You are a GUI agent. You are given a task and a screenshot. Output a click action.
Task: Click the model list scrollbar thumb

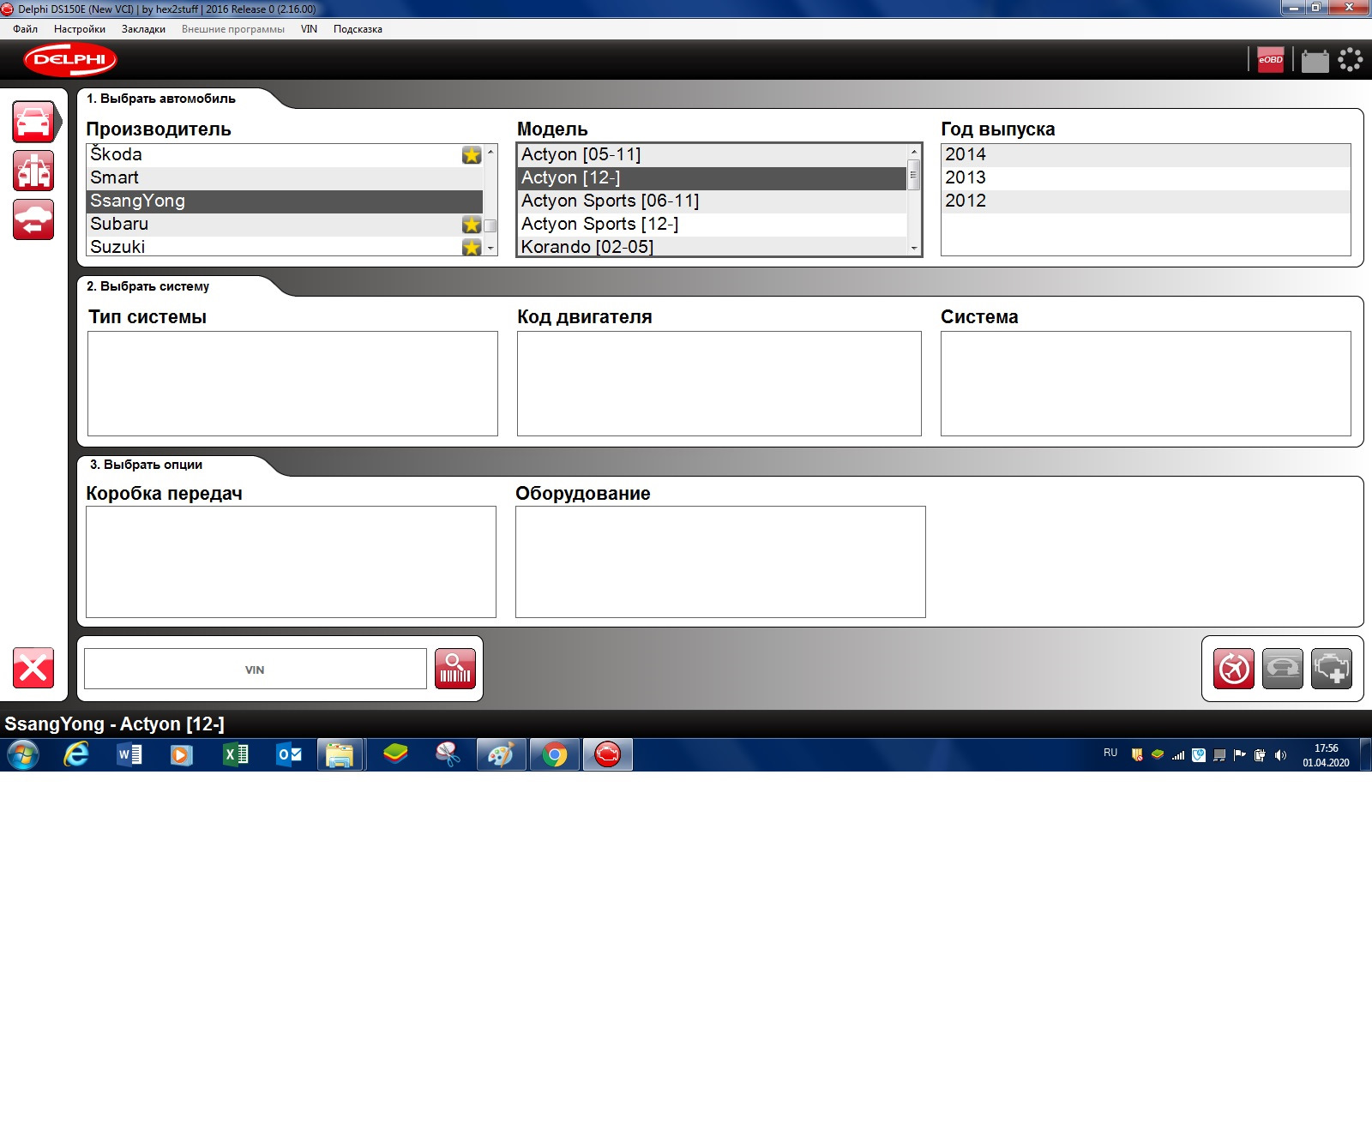pos(914,174)
